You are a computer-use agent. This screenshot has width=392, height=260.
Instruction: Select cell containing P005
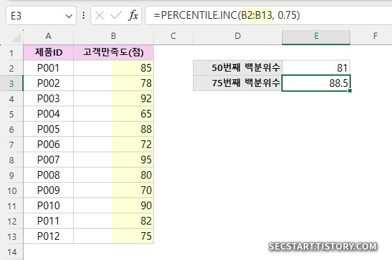click(49, 129)
